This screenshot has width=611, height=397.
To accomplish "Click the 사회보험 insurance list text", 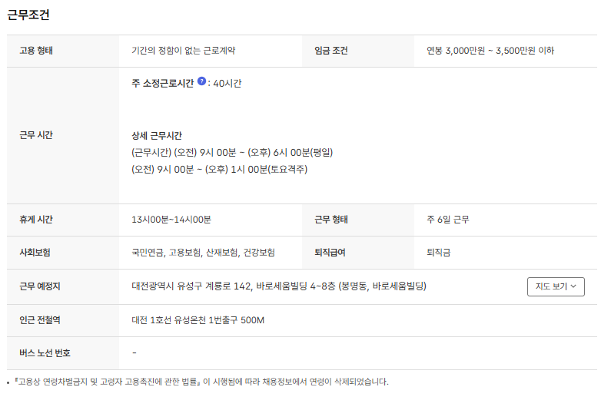I will (203, 252).
